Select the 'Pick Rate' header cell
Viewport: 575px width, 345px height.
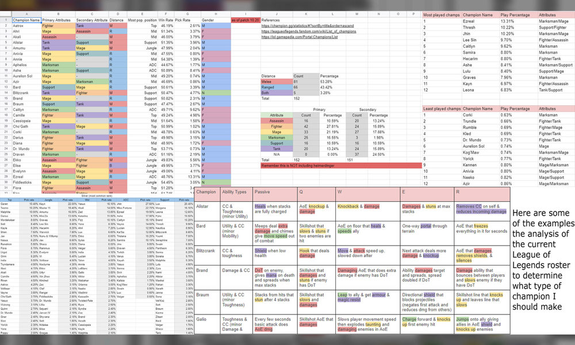tap(187, 20)
